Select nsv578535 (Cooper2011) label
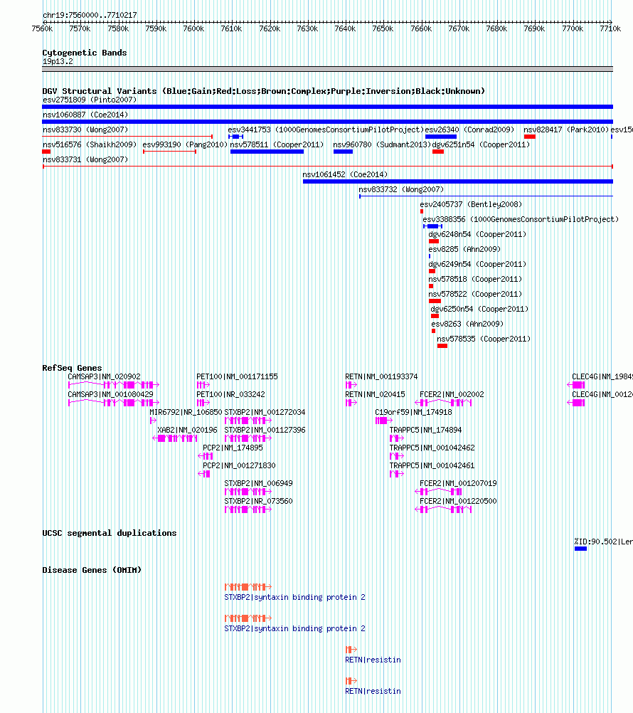The image size is (633, 713). pyautogui.click(x=484, y=339)
